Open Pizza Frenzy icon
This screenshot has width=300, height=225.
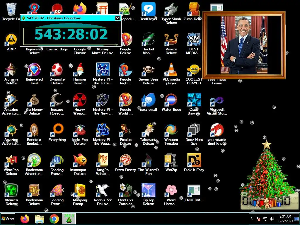(x=125, y=160)
